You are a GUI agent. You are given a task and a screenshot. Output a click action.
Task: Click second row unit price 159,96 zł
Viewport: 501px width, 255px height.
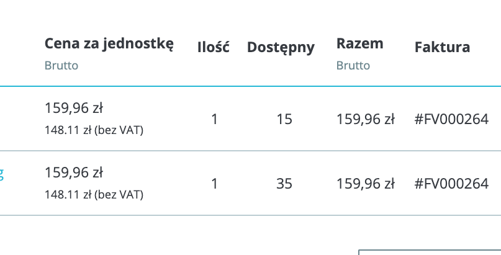click(x=74, y=173)
